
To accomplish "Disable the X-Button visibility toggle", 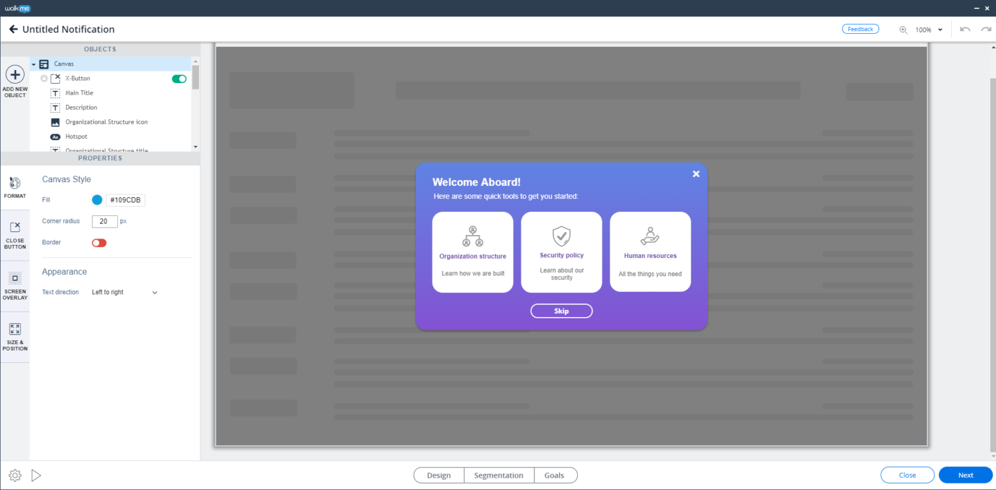I will (x=179, y=78).
